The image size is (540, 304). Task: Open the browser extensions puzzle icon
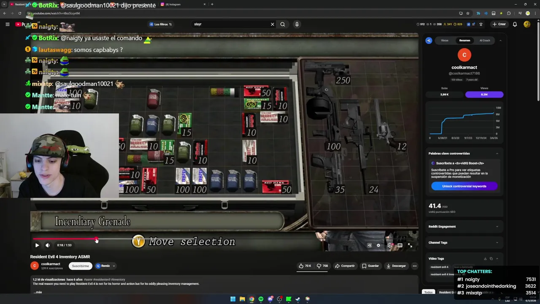[509, 13]
